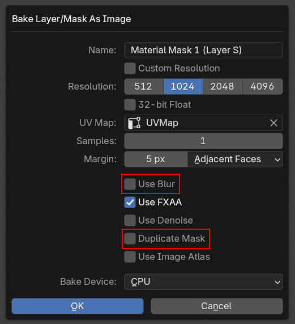Enable the 32-bit Float checkbox
295x324 pixels.
(x=130, y=104)
